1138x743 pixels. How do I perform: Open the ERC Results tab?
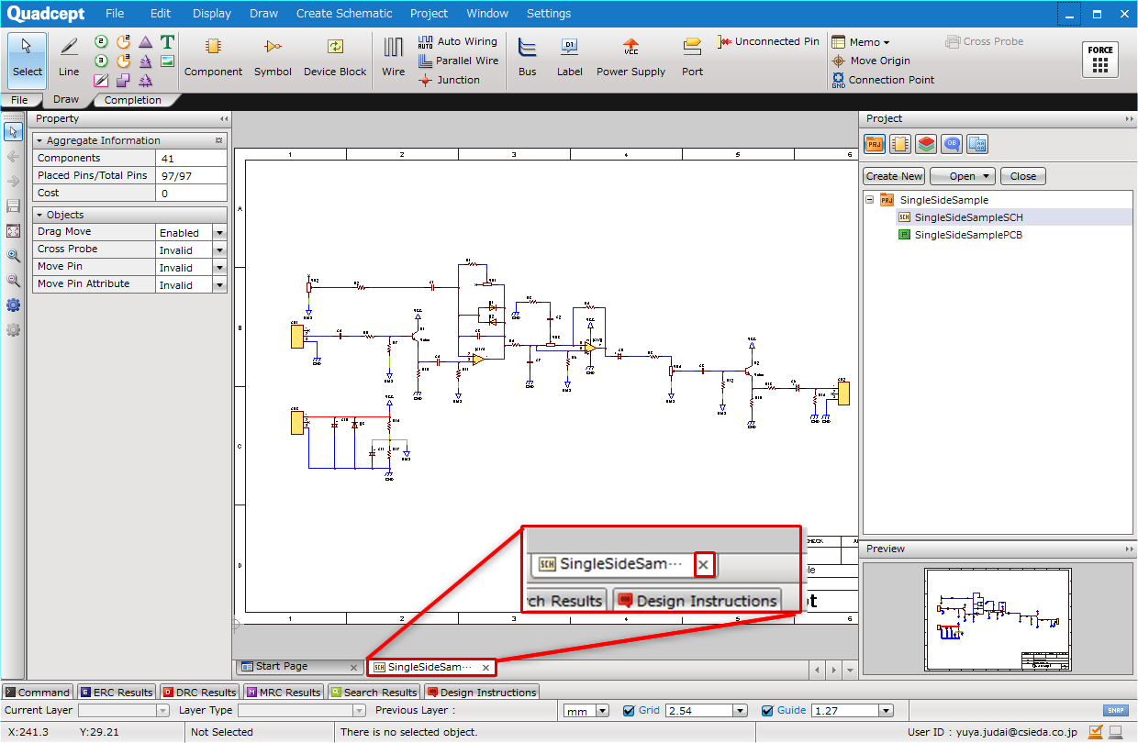tap(117, 692)
